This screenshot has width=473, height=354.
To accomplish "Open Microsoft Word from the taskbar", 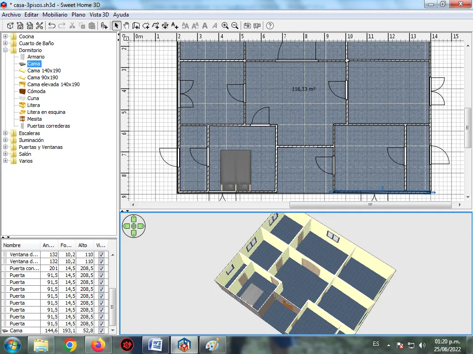I will (x=155, y=345).
